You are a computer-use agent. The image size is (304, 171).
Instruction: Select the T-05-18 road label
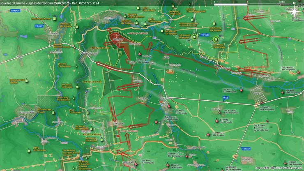click(x=245, y=148)
